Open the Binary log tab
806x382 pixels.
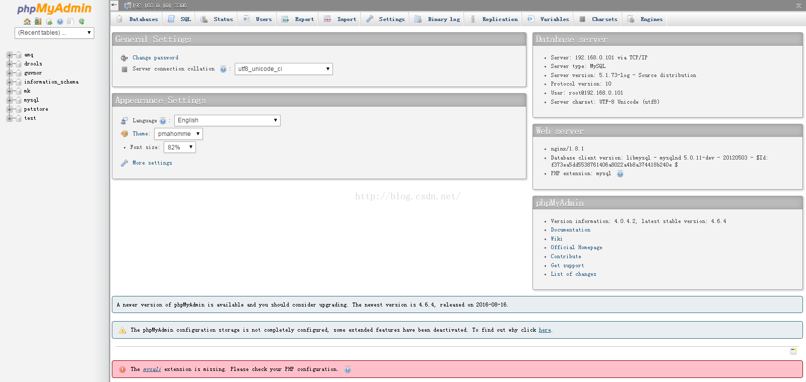[437, 19]
